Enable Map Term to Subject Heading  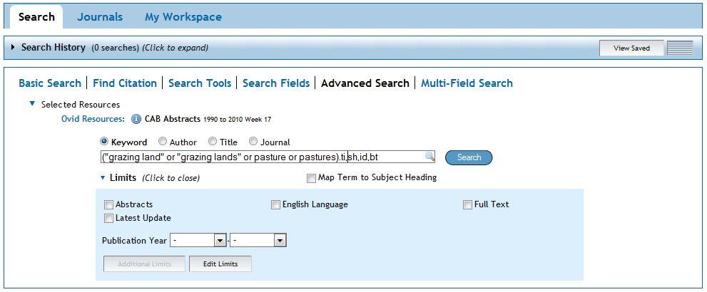[311, 179]
